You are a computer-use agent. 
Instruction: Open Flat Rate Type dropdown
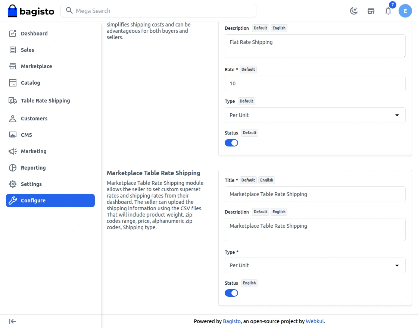tap(315, 115)
